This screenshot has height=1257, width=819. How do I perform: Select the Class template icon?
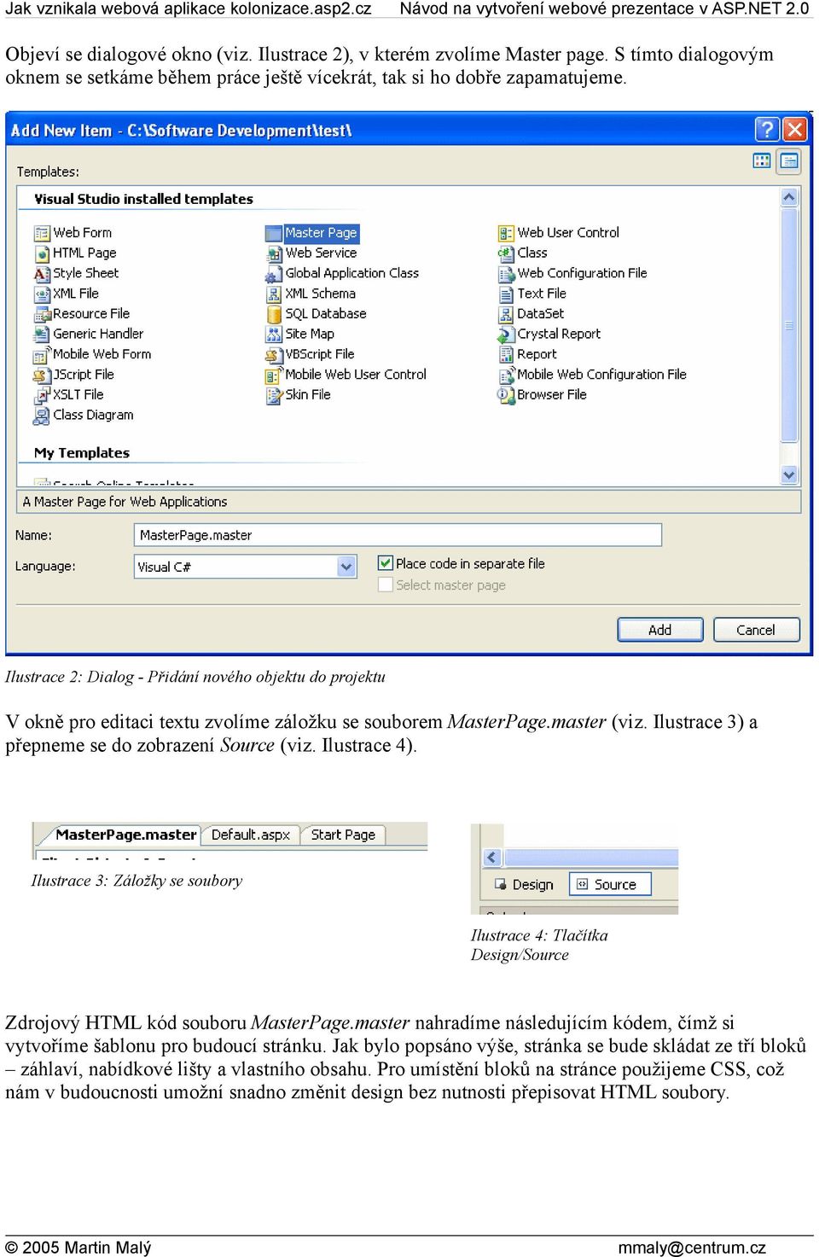pos(506,253)
